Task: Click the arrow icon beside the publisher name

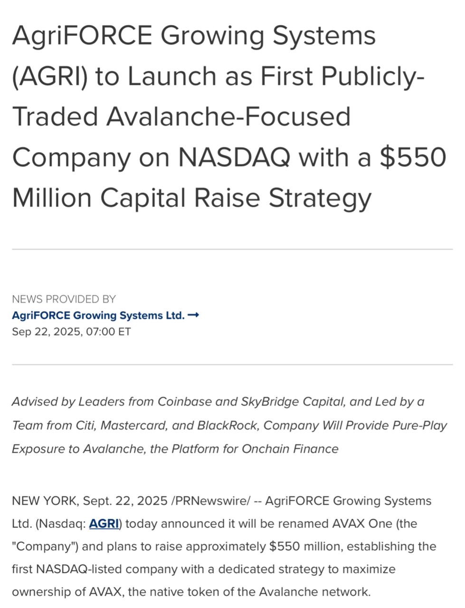Action: [193, 315]
